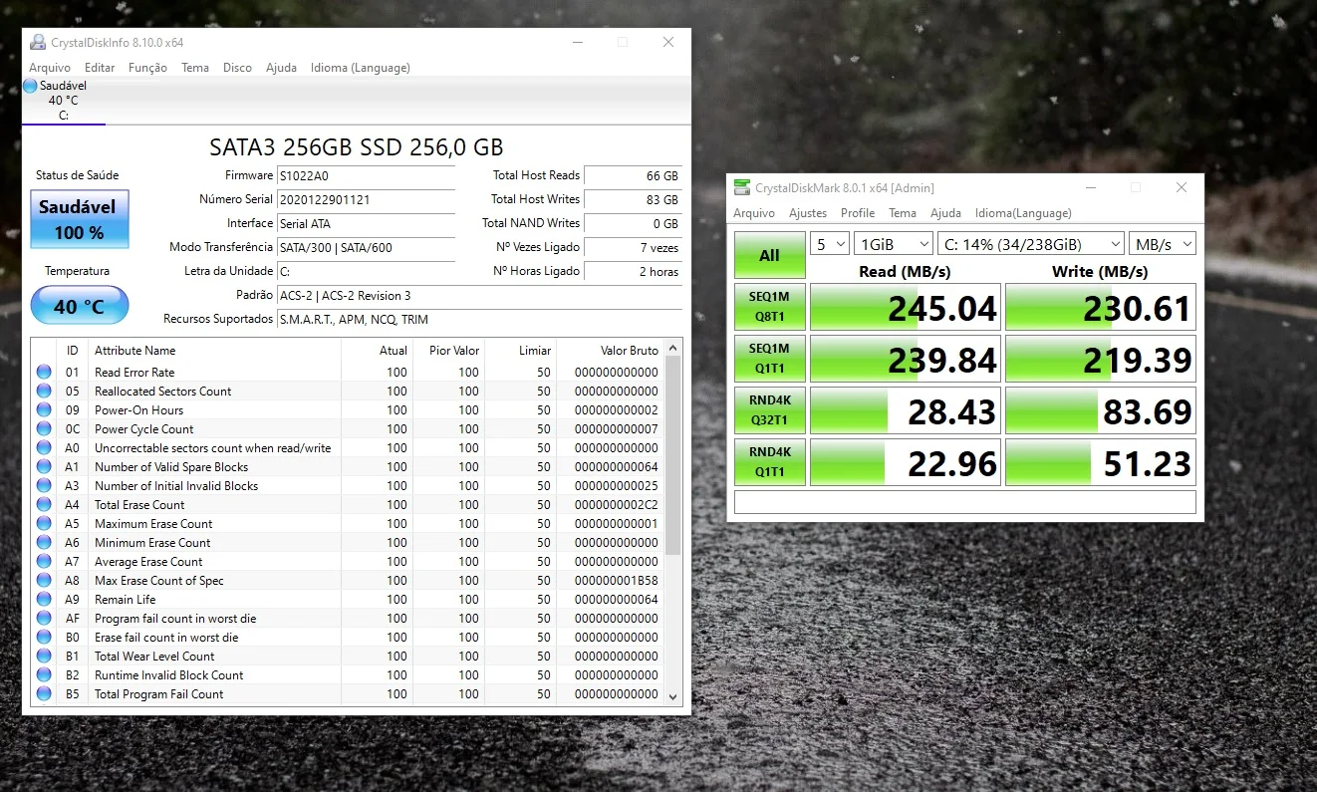Minimize the CrystalDiskInfo window
Image resolution: width=1317 pixels, height=792 pixels.
[x=577, y=43]
